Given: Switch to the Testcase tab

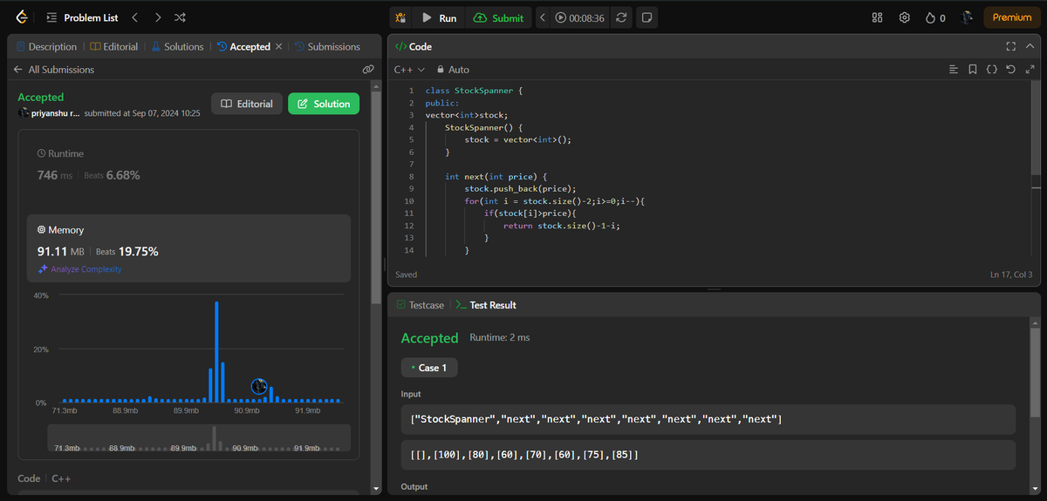Looking at the screenshot, I should click(x=420, y=305).
